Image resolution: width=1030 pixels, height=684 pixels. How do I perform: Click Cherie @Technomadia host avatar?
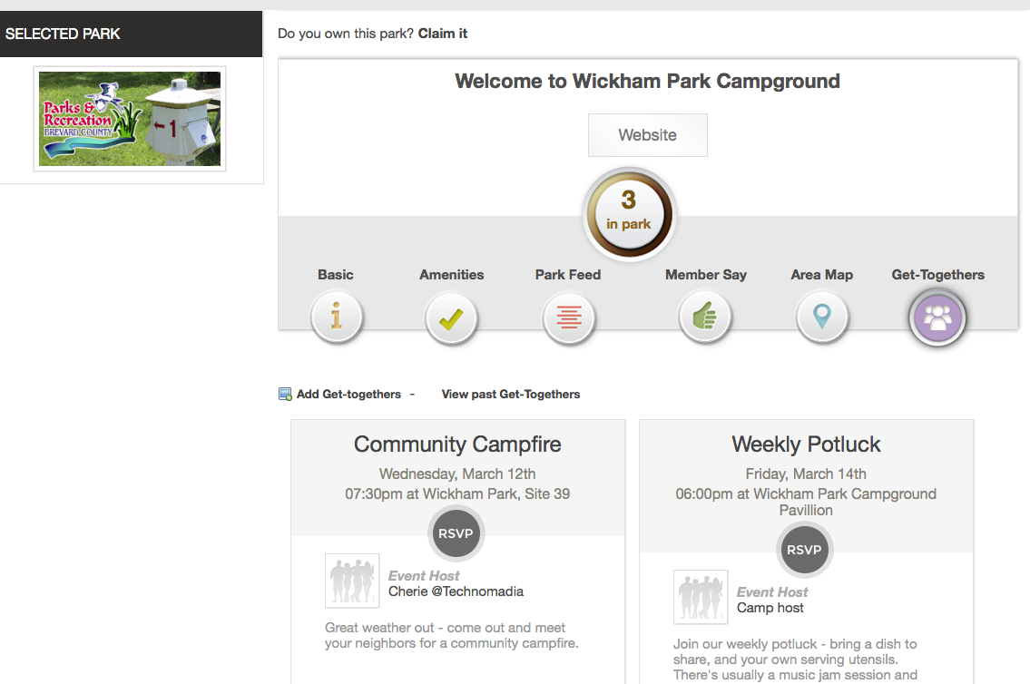coord(352,581)
